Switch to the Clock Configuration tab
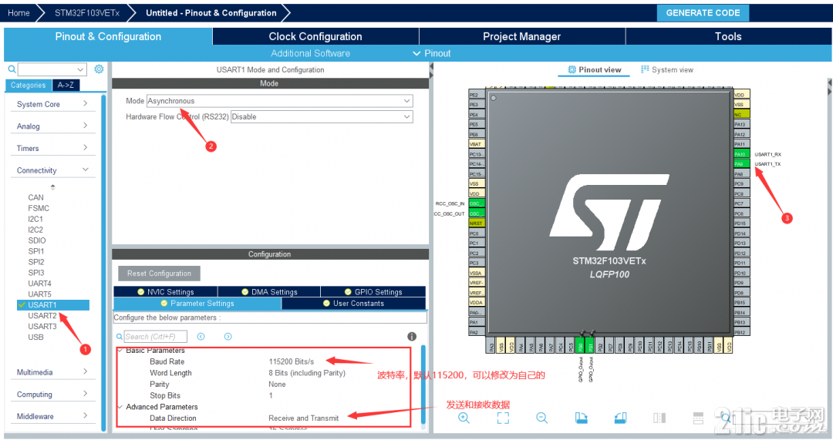This screenshot has width=833, height=440. [x=315, y=36]
